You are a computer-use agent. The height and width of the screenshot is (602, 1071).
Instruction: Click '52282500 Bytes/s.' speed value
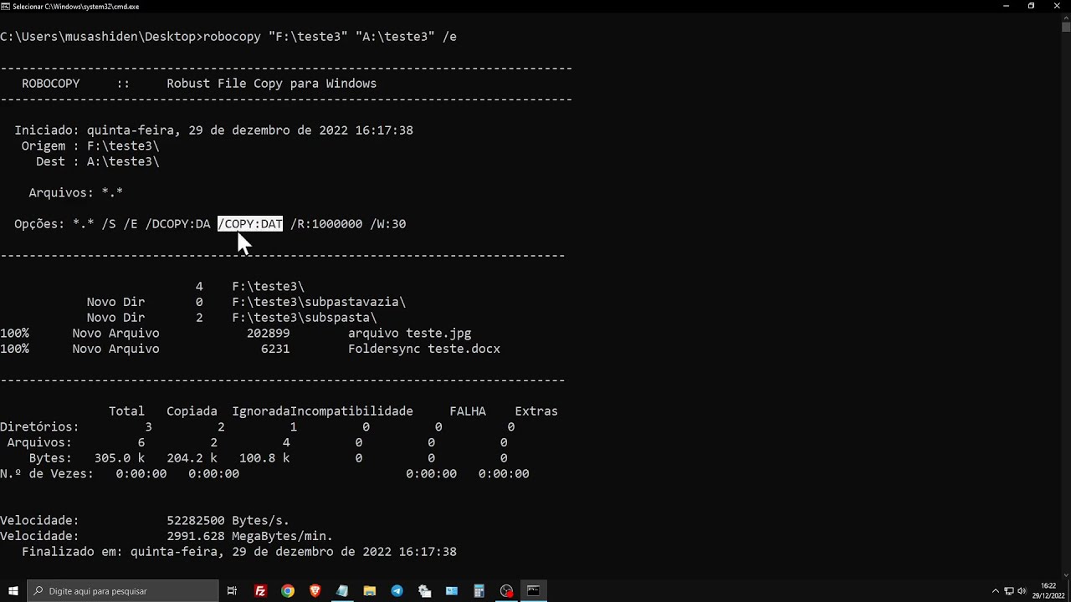click(228, 520)
